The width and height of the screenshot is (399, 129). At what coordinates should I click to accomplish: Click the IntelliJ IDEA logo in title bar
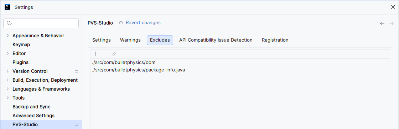7,7
